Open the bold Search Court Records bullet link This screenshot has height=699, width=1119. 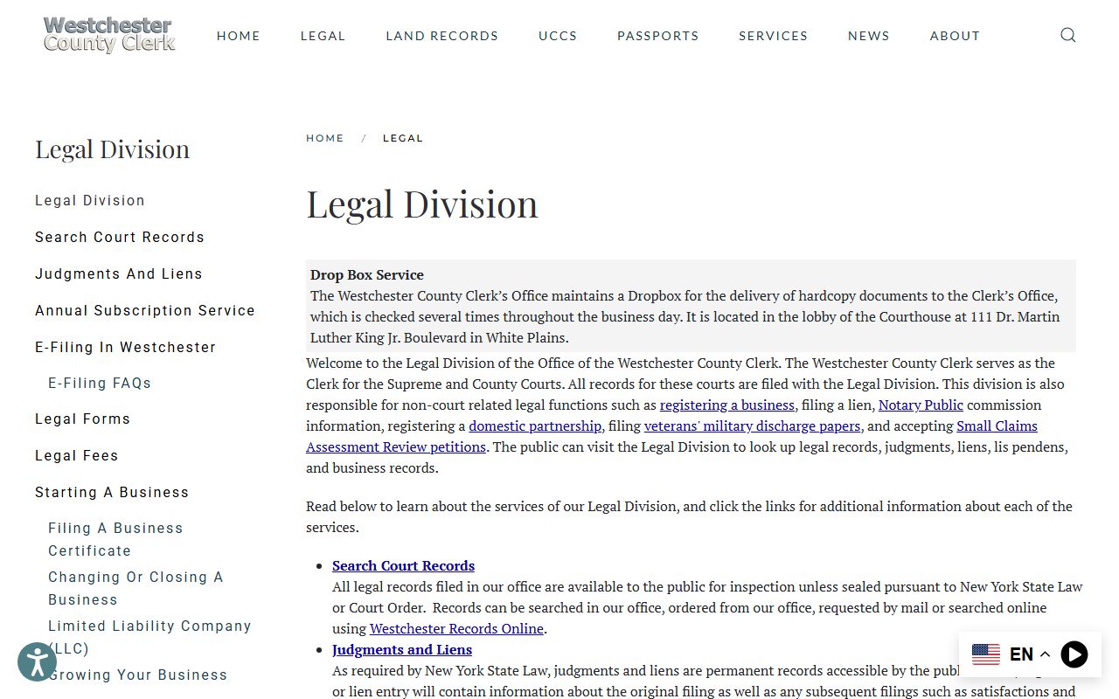(x=403, y=565)
